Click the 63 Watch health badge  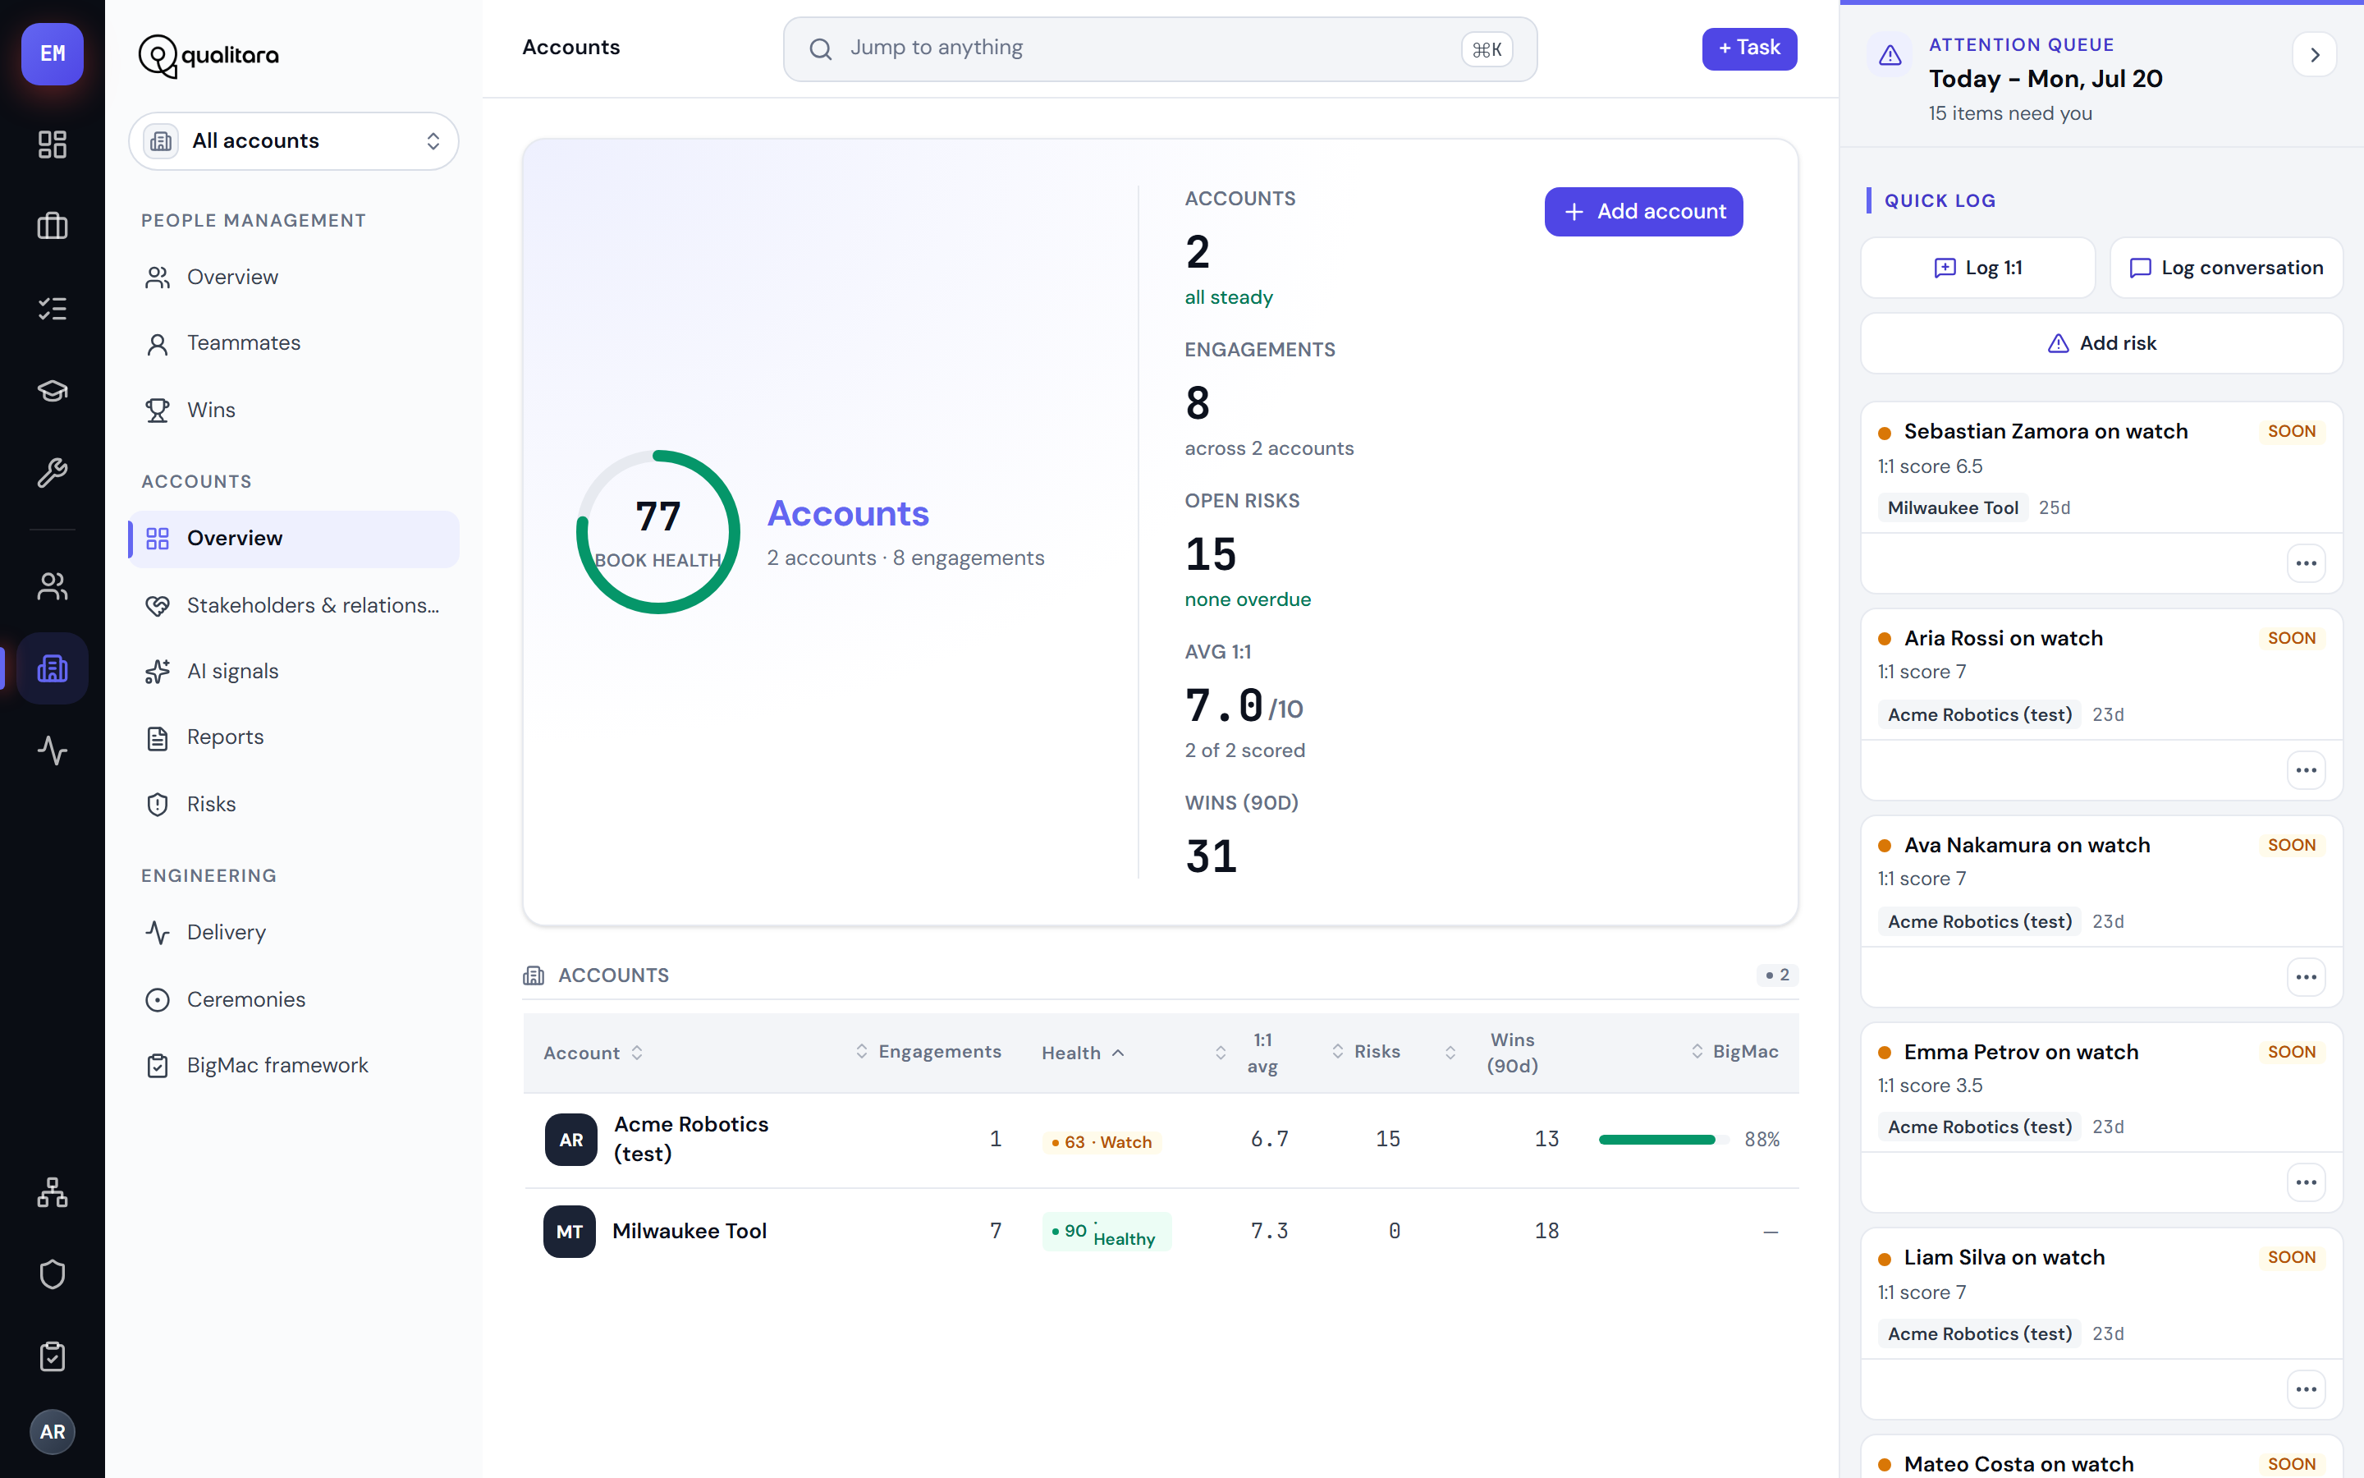(x=1102, y=1141)
